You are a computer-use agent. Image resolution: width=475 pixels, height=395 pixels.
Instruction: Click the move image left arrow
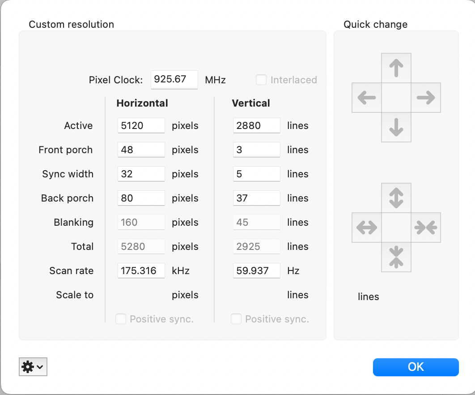[x=367, y=98]
